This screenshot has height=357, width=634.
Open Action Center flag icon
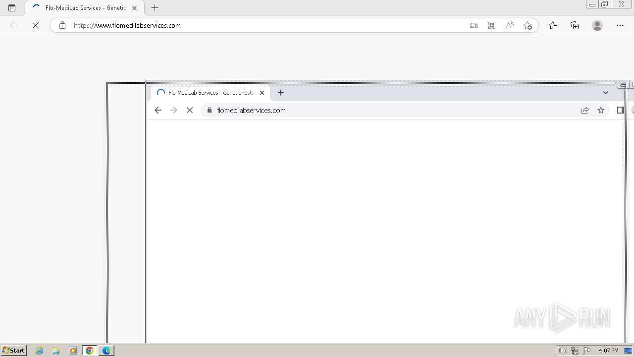click(x=587, y=351)
